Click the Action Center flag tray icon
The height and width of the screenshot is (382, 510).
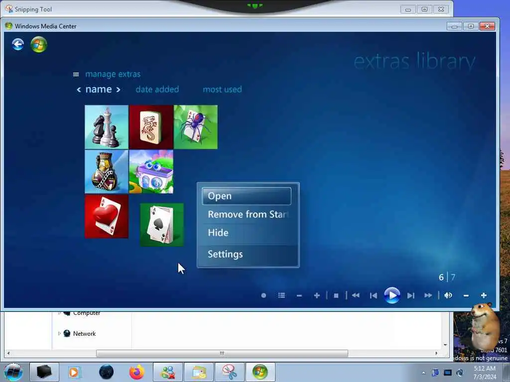(435, 373)
